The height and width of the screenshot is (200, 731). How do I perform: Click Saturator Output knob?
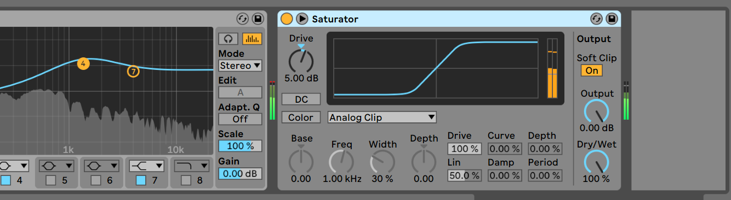point(597,111)
